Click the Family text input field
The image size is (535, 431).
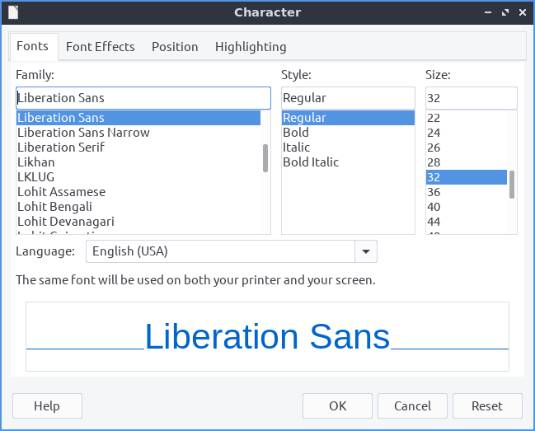[x=143, y=98]
